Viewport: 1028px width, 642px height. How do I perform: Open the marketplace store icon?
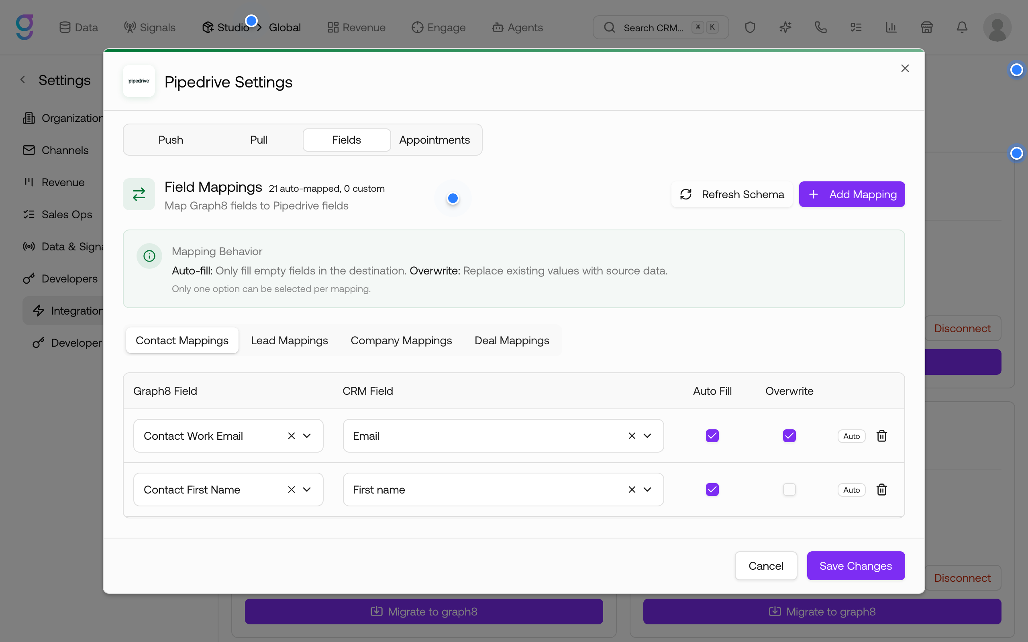(x=926, y=28)
